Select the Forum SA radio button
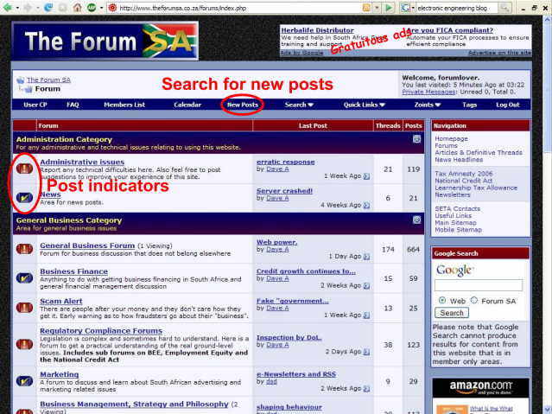The image size is (552, 414). [x=474, y=301]
